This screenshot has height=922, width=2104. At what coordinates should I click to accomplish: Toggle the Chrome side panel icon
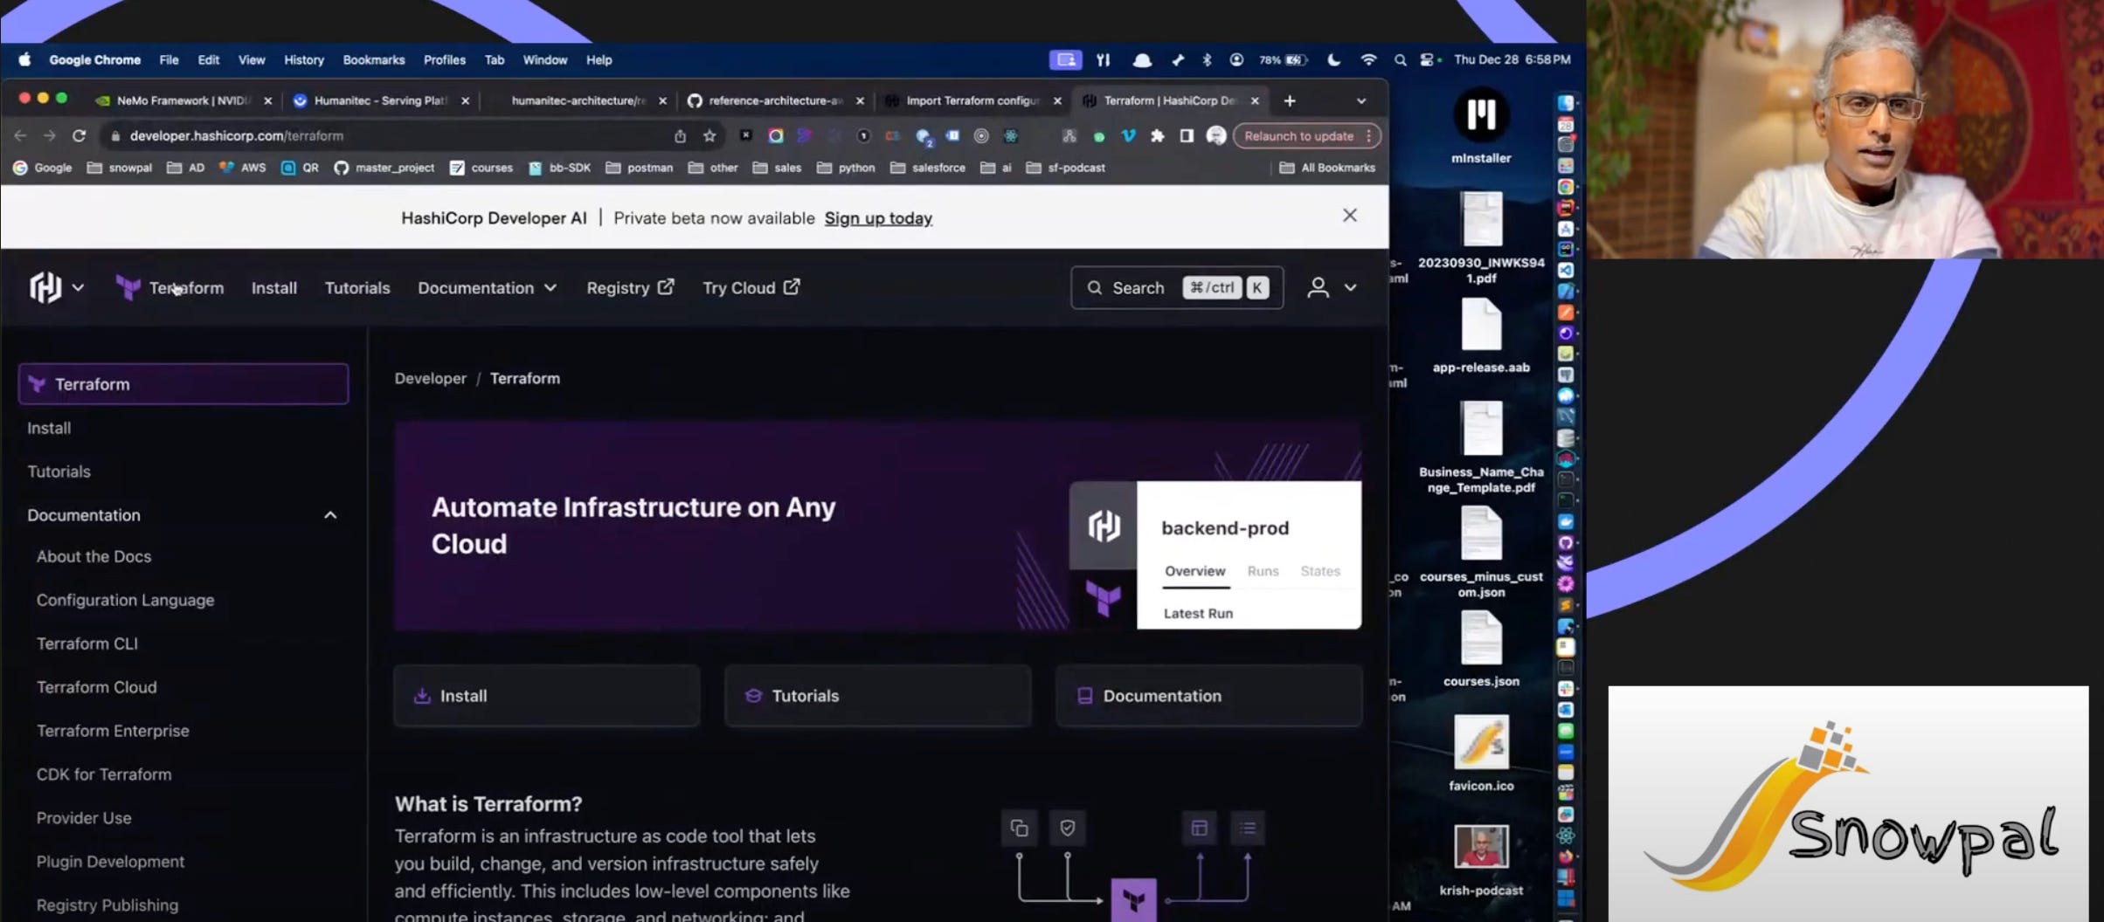[1187, 135]
